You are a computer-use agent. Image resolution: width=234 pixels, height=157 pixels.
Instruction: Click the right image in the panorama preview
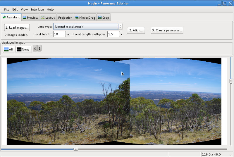point(175,101)
